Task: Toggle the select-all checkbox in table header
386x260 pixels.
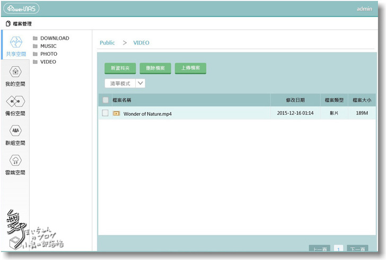Action: click(106, 100)
